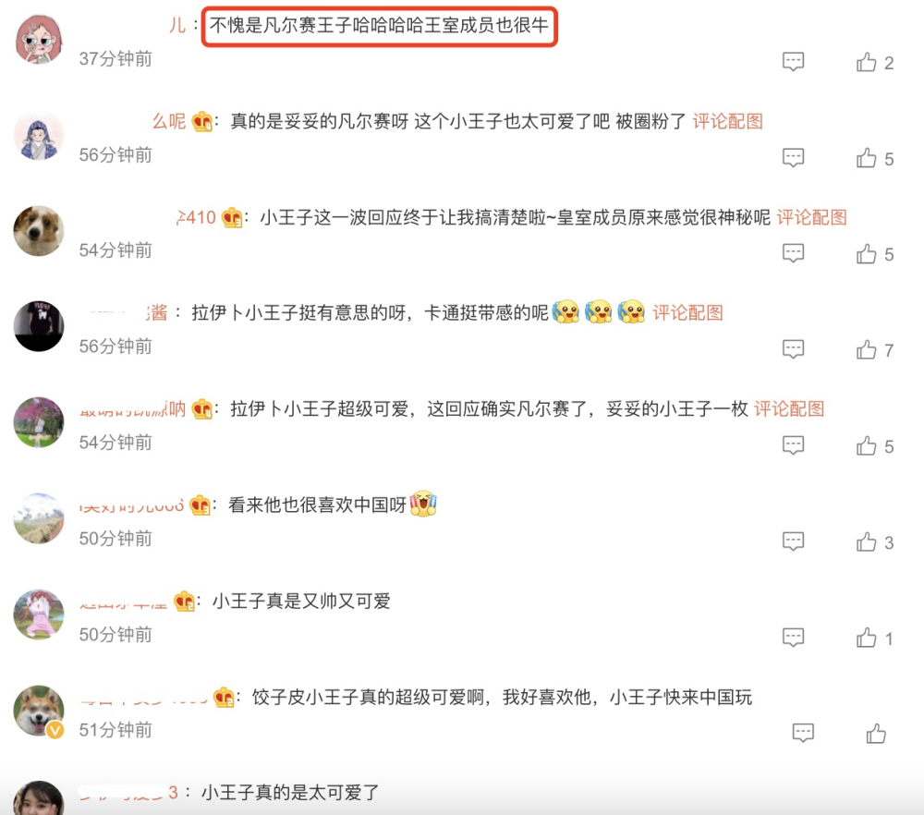The width and height of the screenshot is (924, 815).
Task: Click the username ending in 410
Action: point(196,217)
